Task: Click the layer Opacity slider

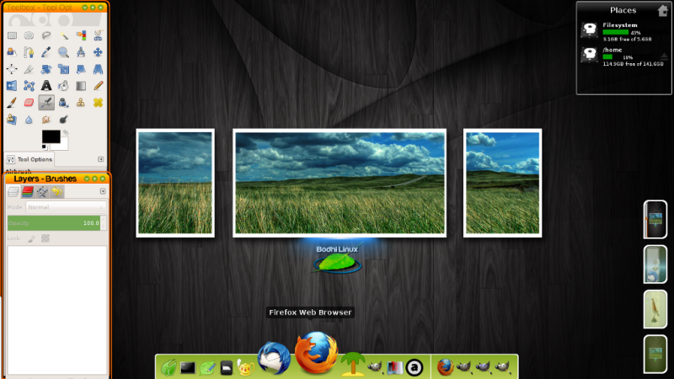Action: coord(54,223)
